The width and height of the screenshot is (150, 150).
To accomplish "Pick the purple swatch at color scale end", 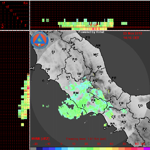I will 147,148.
